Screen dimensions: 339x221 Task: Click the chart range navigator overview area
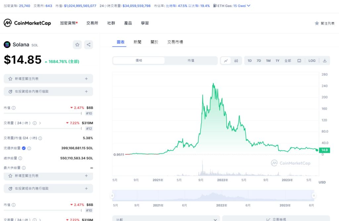pos(213,196)
